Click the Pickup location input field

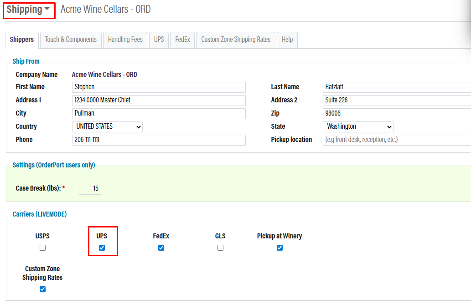(x=397, y=140)
